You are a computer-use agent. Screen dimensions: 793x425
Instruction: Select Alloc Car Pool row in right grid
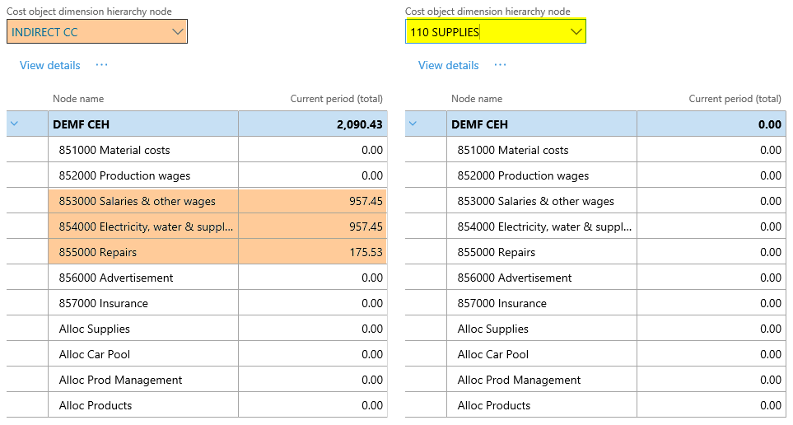[x=493, y=354]
